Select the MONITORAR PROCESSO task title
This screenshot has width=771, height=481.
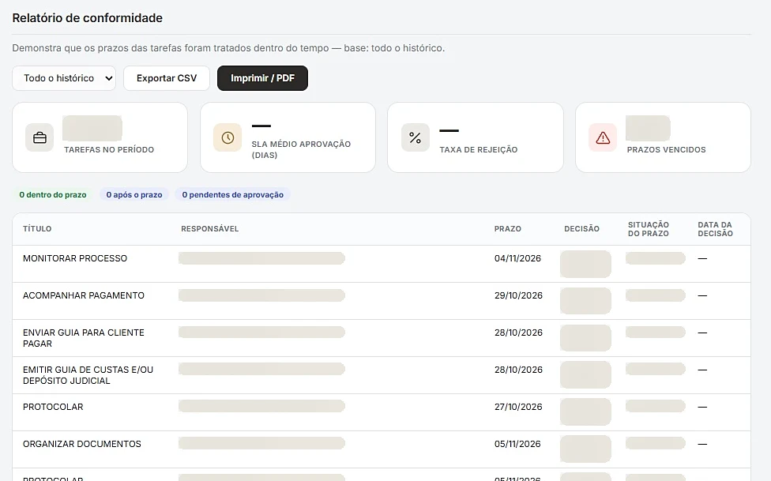coord(75,258)
